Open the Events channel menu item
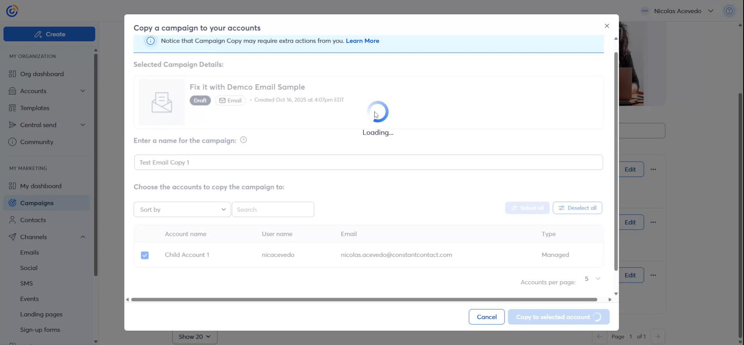The width and height of the screenshot is (744, 345). pos(29,299)
